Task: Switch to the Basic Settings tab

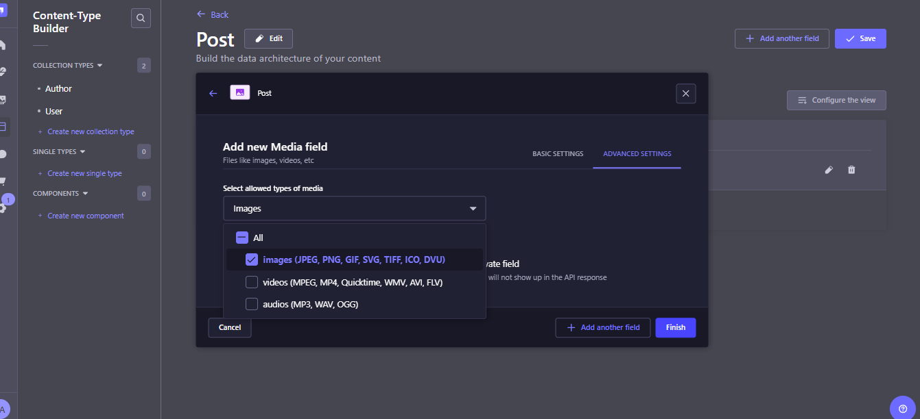Action: (x=558, y=154)
